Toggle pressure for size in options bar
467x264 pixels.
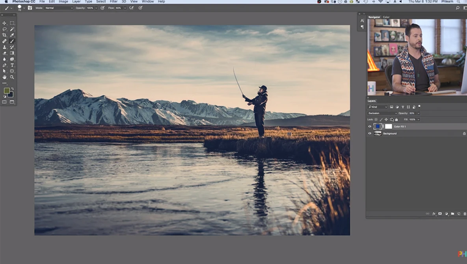(140, 8)
